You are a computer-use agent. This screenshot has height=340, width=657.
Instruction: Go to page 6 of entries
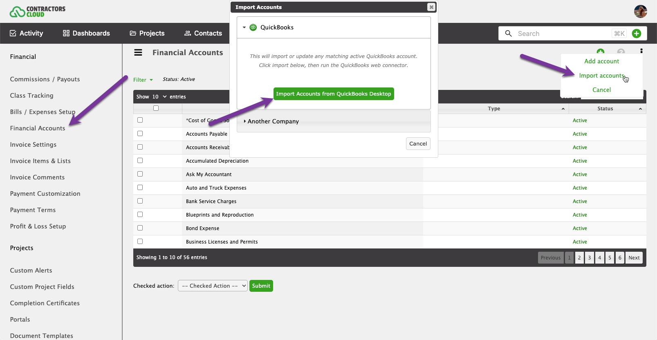pyautogui.click(x=620, y=257)
